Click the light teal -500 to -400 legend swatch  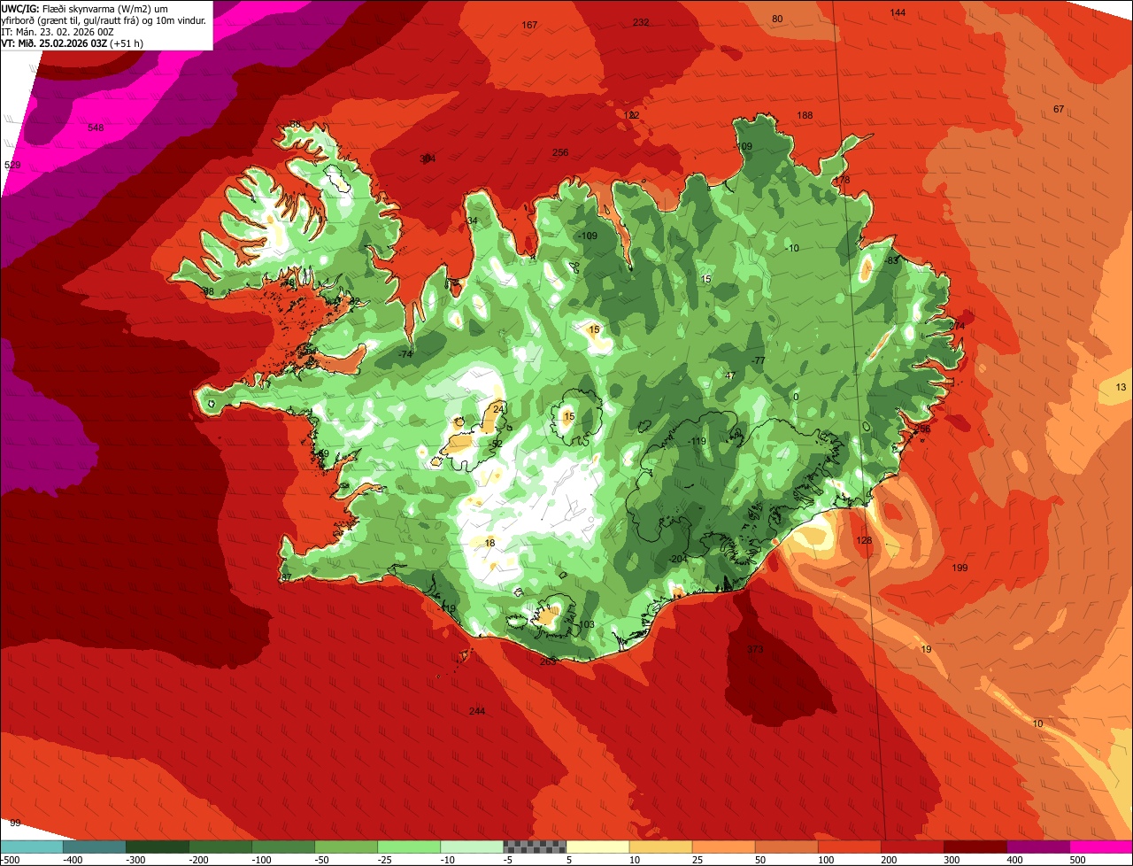tap(31, 847)
